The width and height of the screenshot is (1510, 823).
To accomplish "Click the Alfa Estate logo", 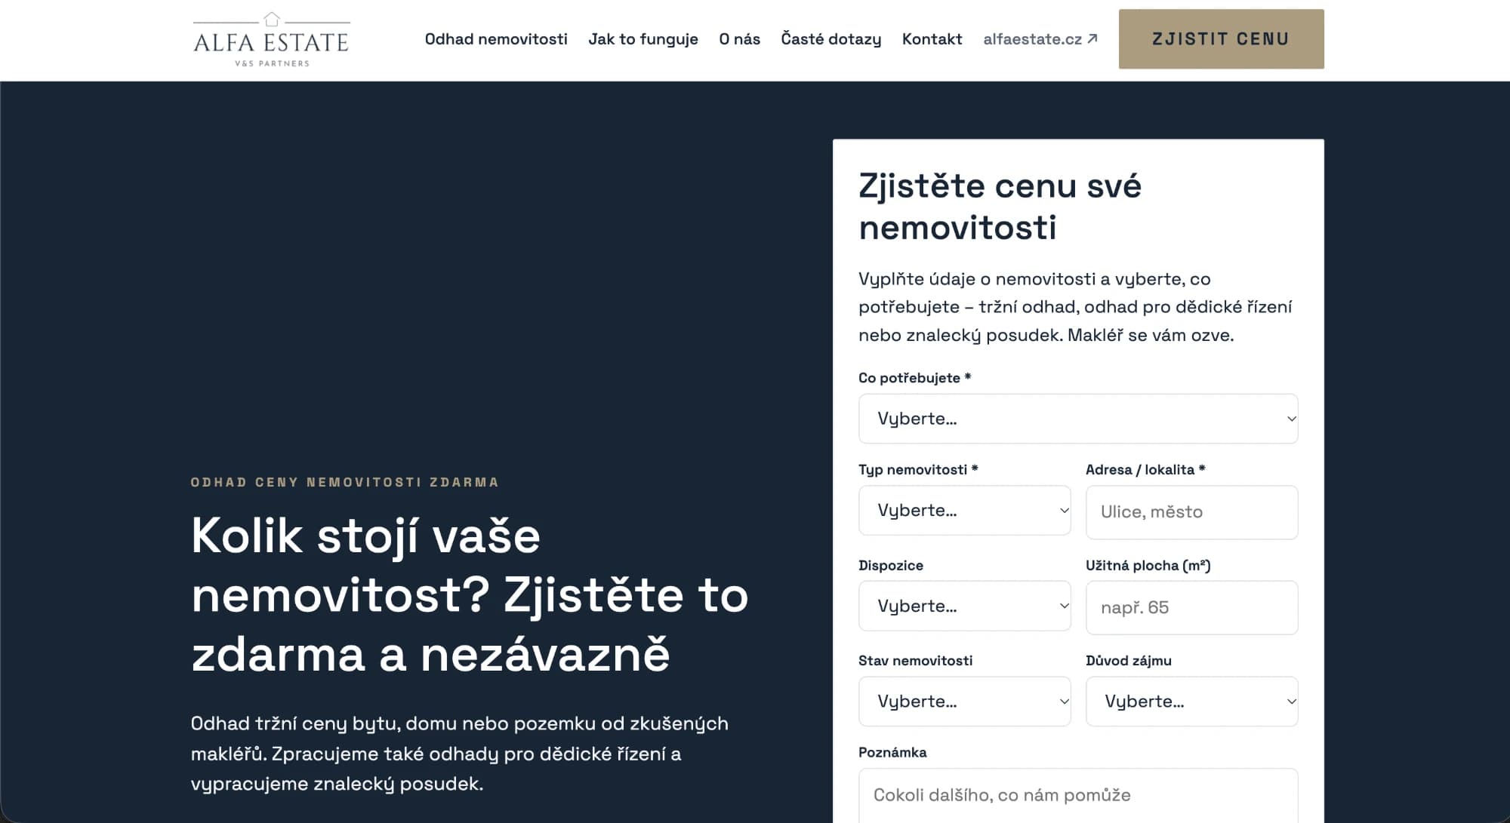I will 272,39.
